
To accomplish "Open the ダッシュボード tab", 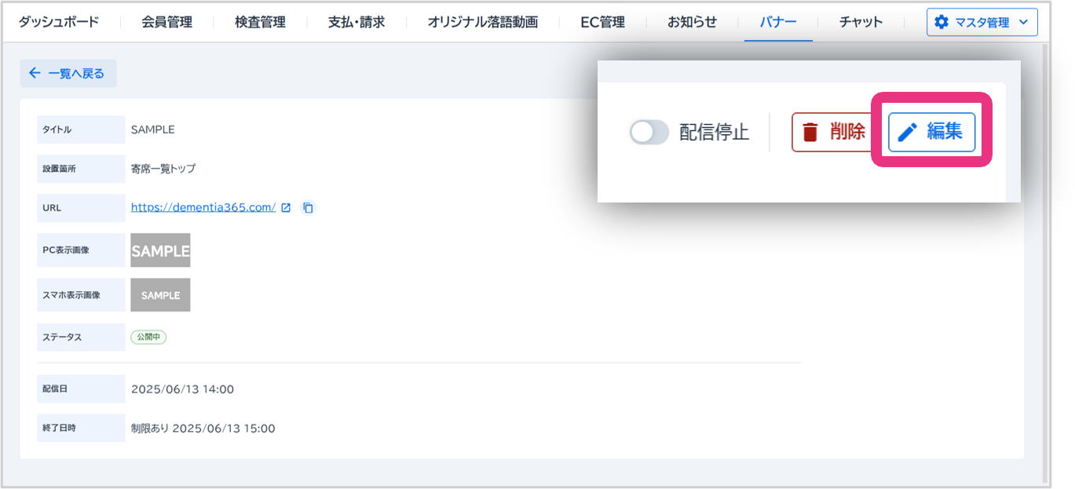I will (59, 22).
